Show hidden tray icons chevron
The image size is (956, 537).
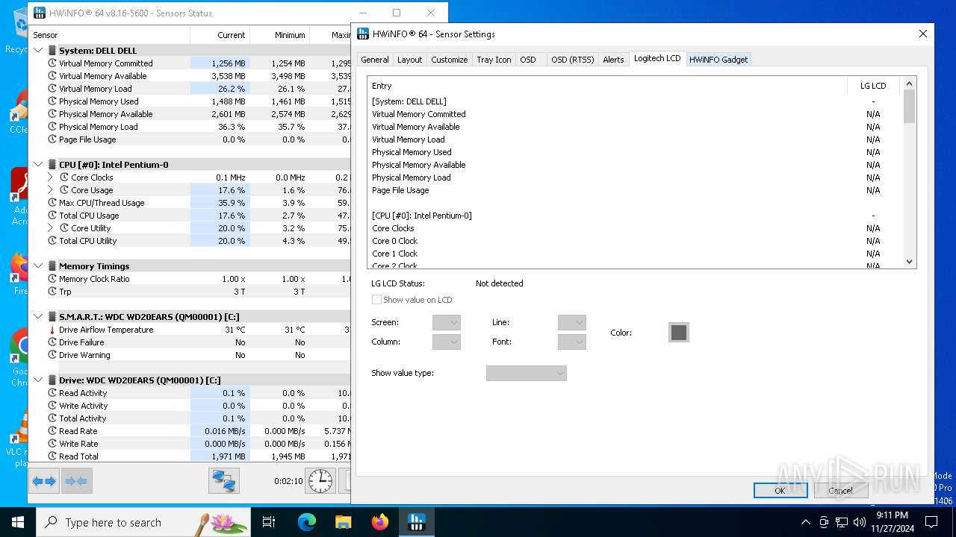click(805, 522)
